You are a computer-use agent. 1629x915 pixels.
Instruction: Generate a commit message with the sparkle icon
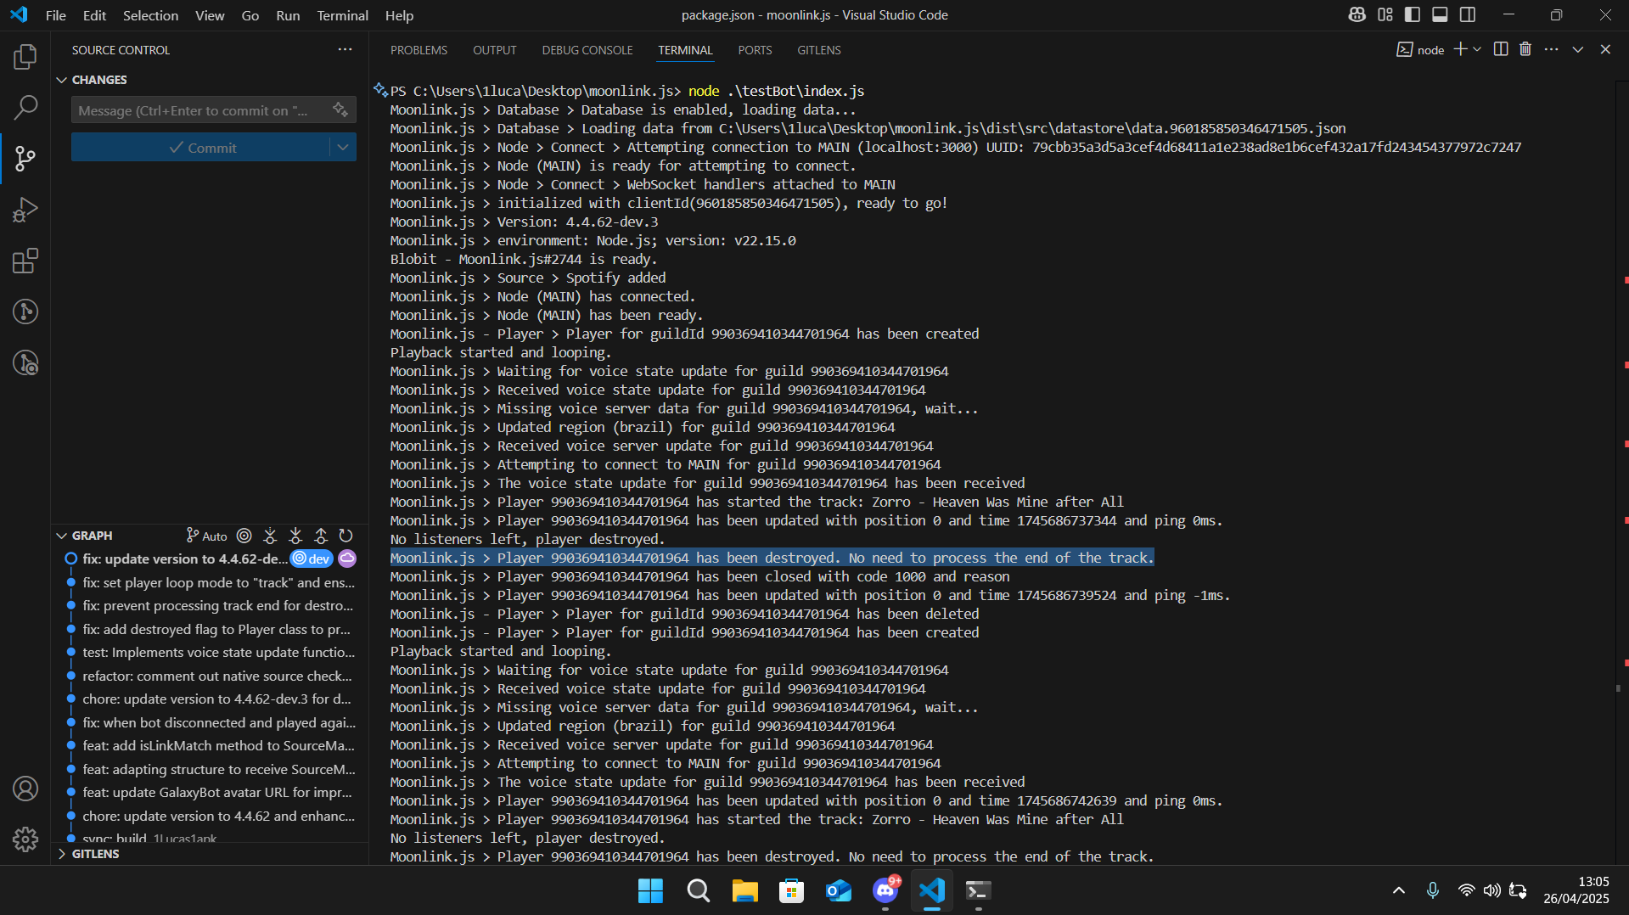pyautogui.click(x=340, y=109)
